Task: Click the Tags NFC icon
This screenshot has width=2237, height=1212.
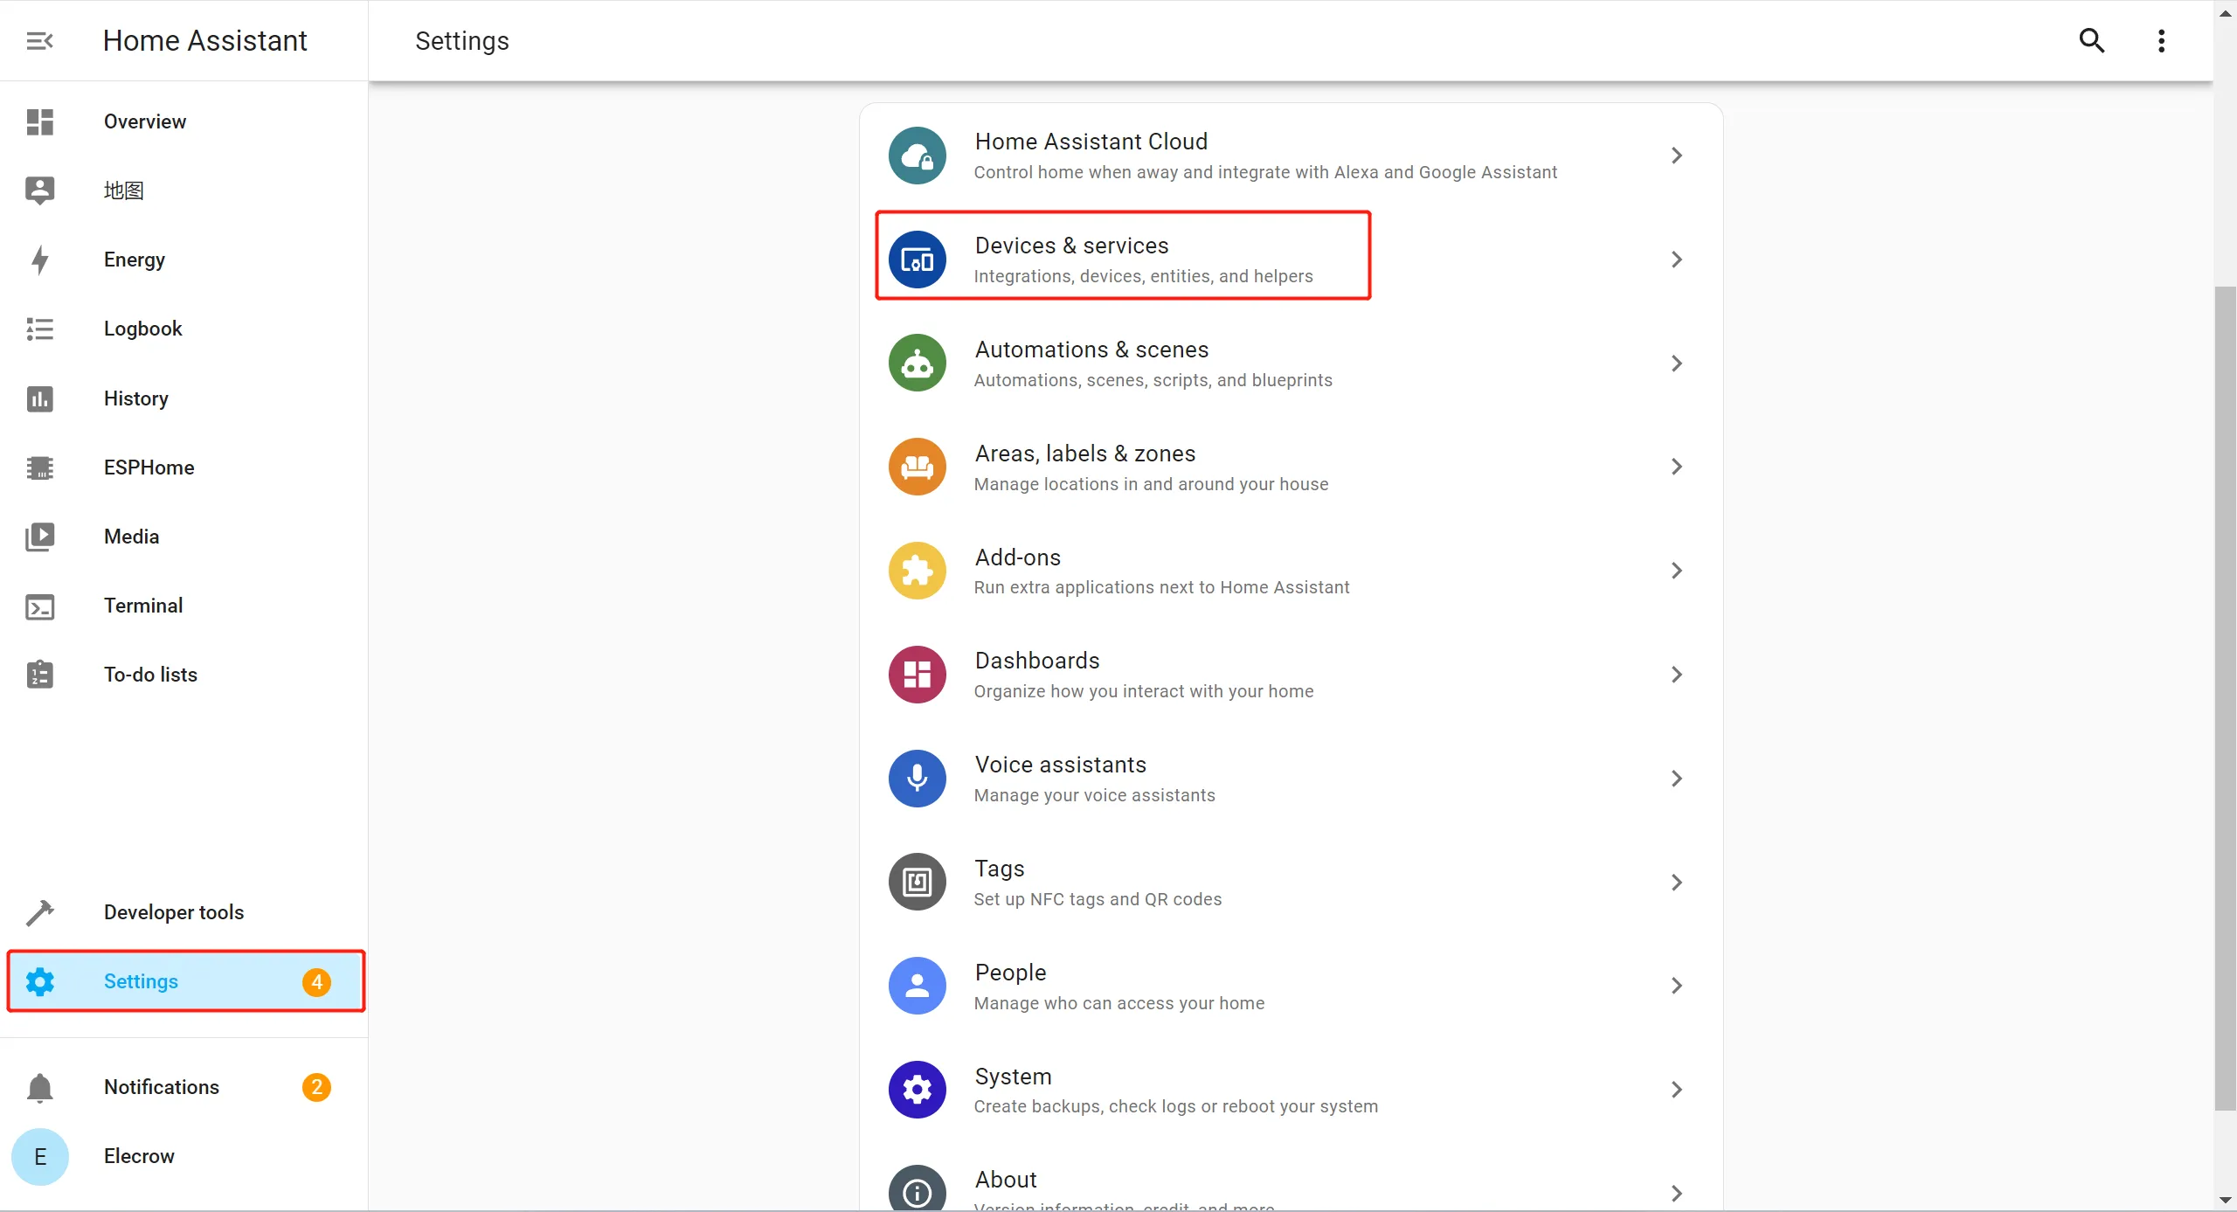Action: pyautogui.click(x=917, y=883)
